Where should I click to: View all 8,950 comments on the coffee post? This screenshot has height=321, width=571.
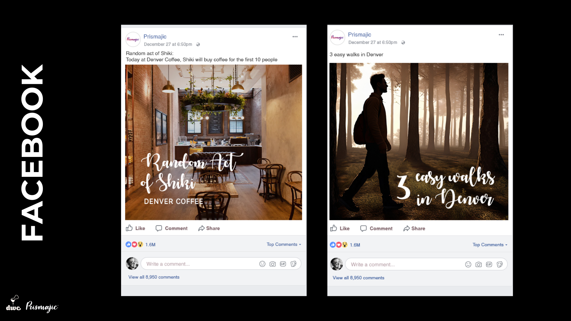click(x=154, y=277)
